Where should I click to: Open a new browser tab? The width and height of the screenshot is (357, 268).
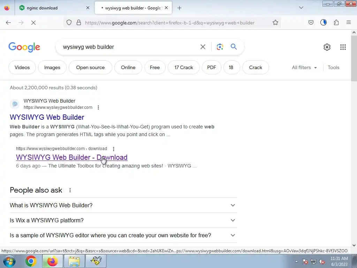tap(179, 8)
